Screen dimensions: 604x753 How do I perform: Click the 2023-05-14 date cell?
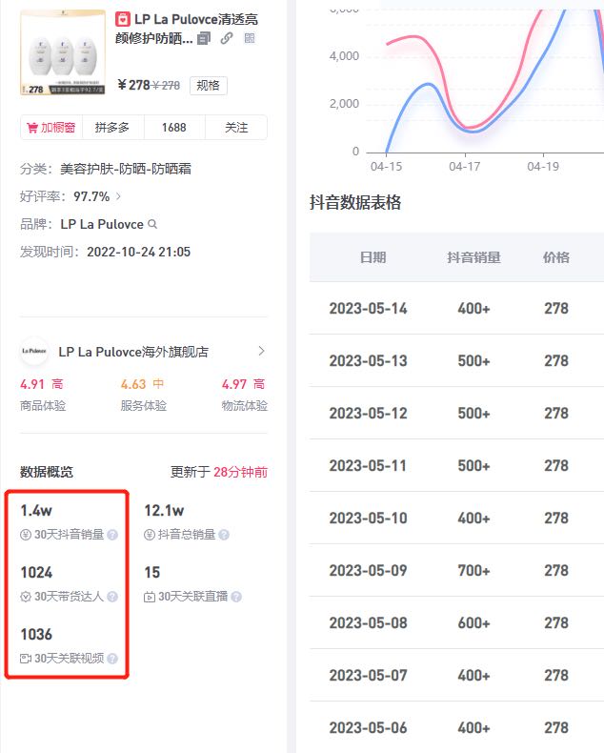tap(369, 308)
